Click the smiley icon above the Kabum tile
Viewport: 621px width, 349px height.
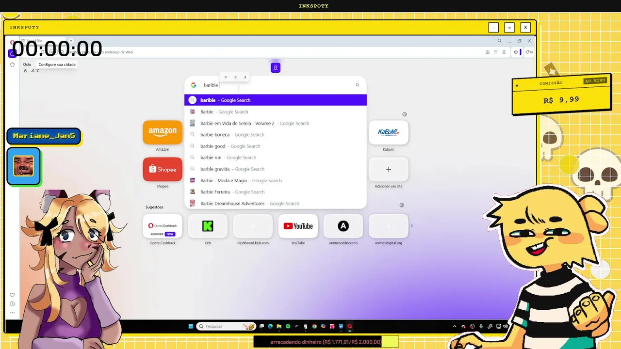405,114
